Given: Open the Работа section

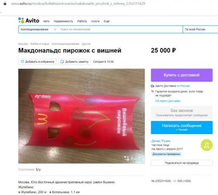Looking at the screenshot, I should [x=82, y=21].
